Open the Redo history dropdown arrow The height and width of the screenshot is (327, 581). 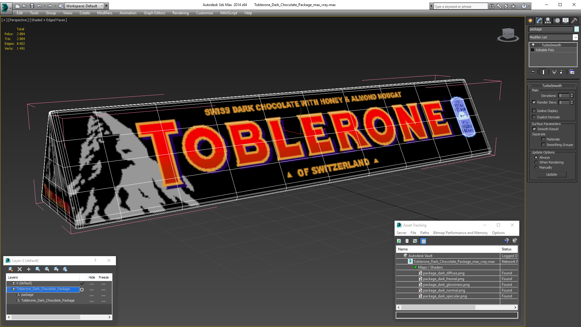(x=55, y=6)
